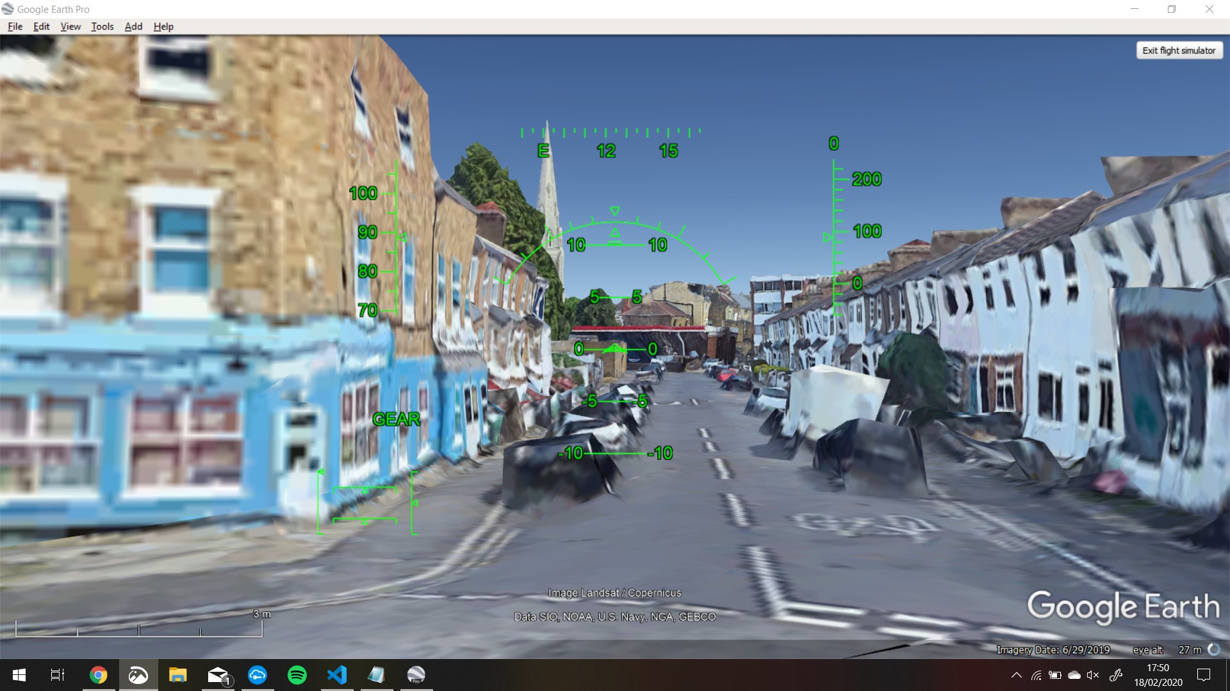Open the Wi-Fi network tray icon
1230x691 pixels.
(1036, 675)
